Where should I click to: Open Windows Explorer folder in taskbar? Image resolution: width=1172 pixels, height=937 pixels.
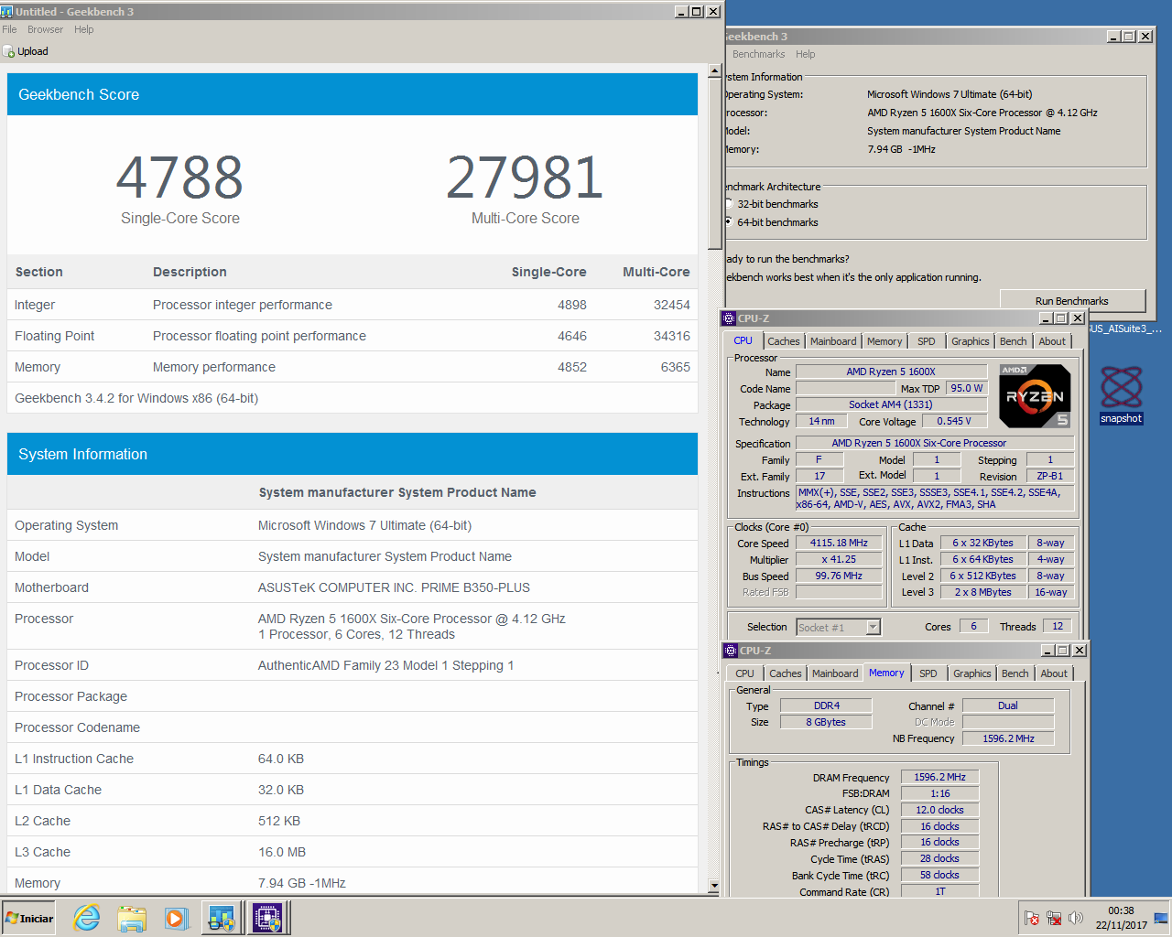(x=132, y=918)
